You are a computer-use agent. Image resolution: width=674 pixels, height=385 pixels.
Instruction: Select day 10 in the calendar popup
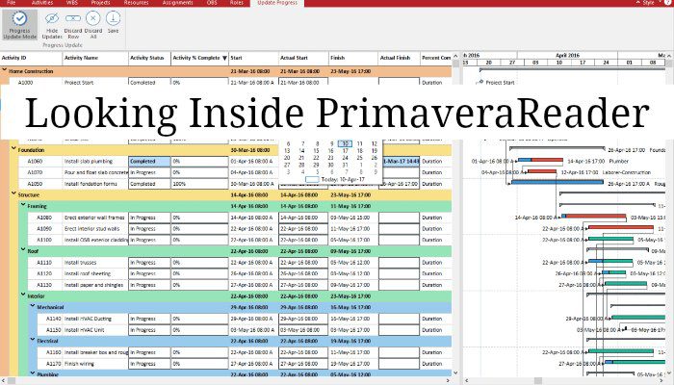pos(345,144)
